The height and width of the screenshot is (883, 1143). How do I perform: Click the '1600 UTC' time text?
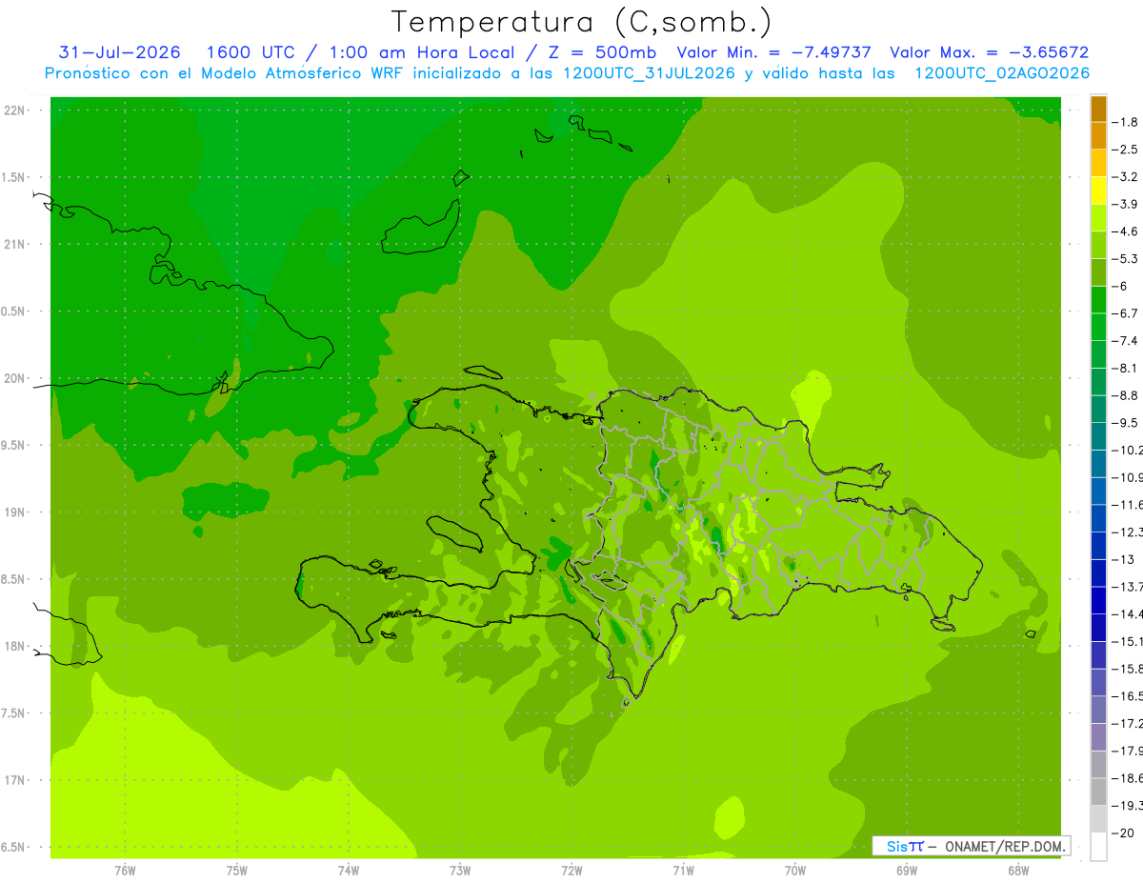(250, 52)
